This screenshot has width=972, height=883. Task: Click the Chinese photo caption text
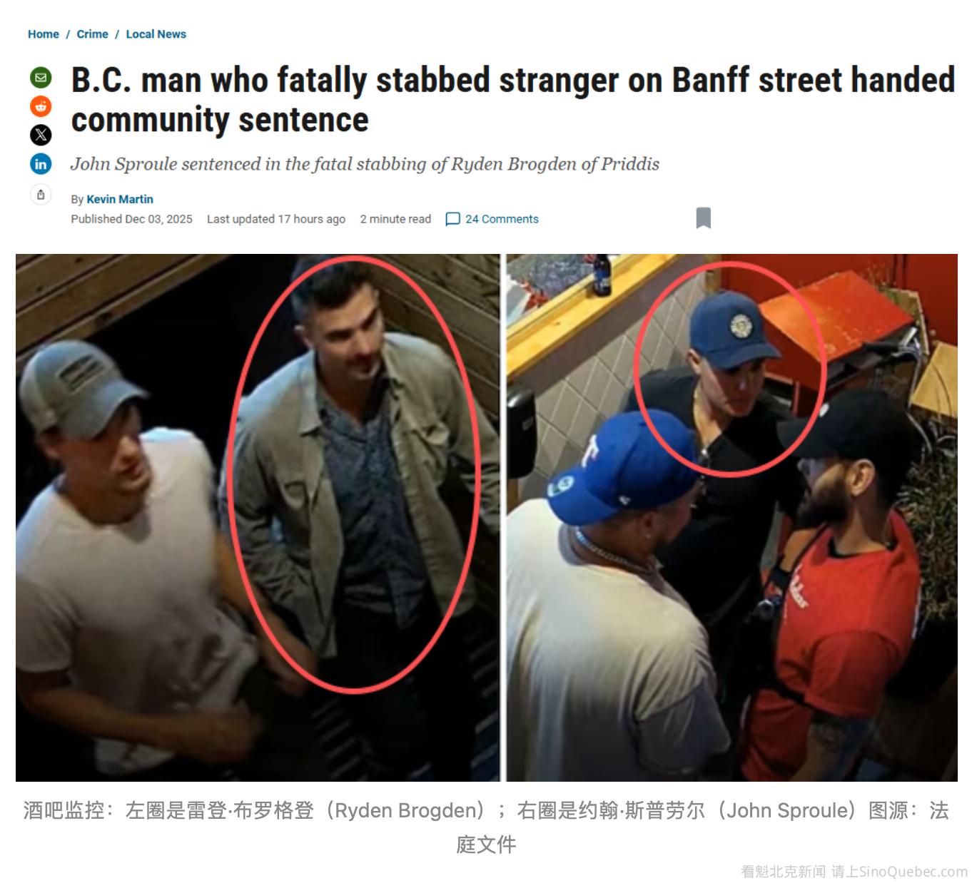(x=486, y=827)
